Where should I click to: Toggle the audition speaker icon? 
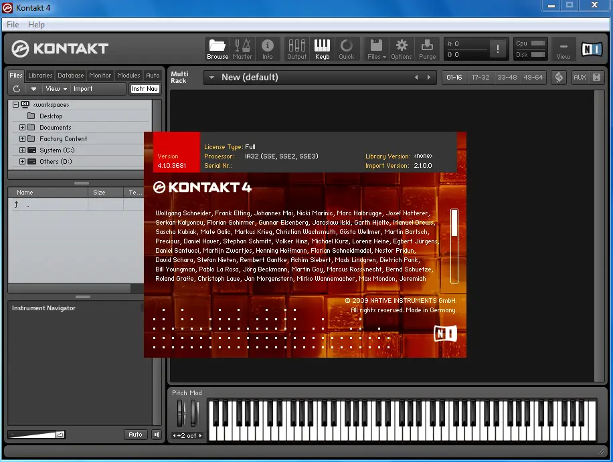pos(157,435)
